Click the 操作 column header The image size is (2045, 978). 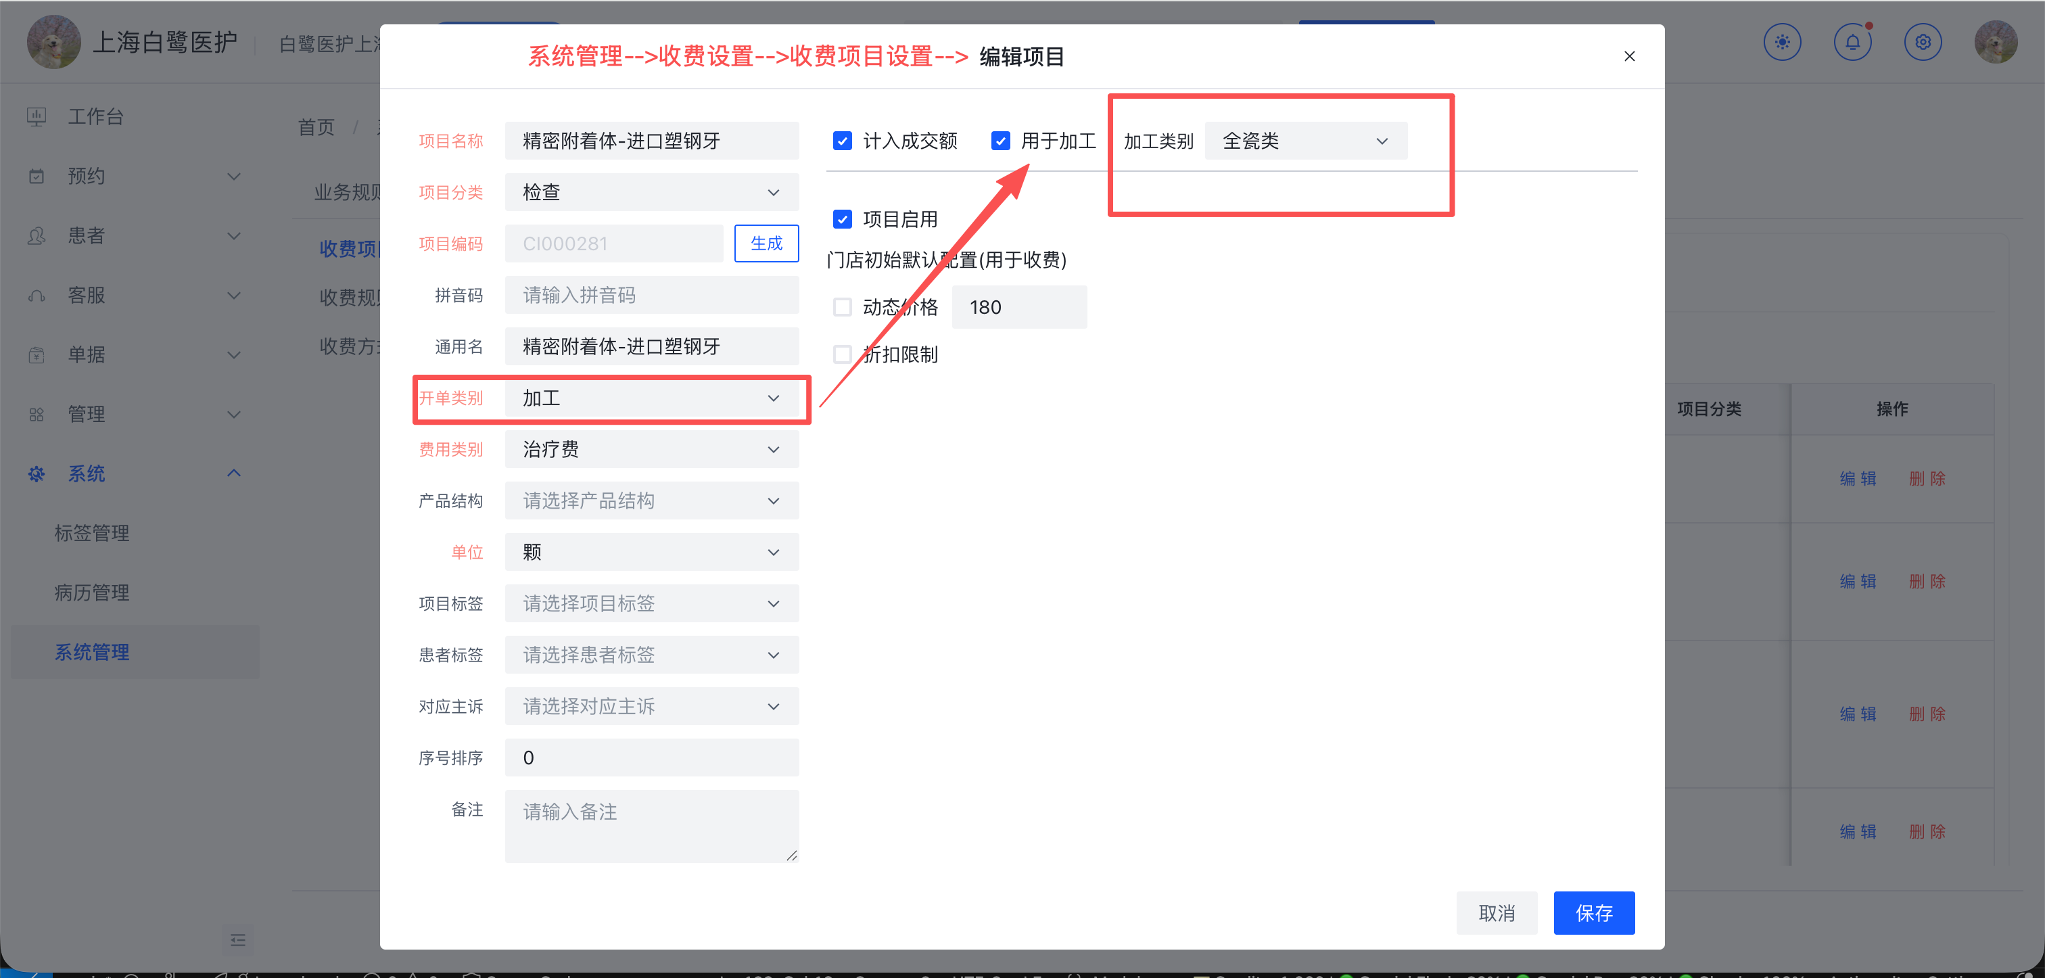1891,410
